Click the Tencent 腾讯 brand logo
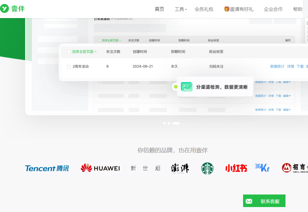Viewport: 308px width, 212px height. (x=47, y=168)
